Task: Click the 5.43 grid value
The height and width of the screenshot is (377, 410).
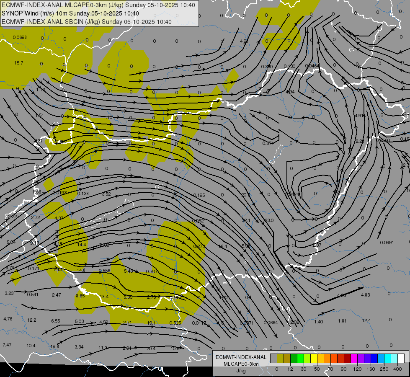Action: (x=129, y=271)
